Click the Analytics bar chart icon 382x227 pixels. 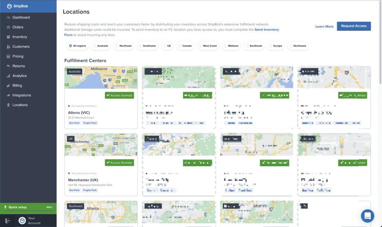(x=8, y=76)
